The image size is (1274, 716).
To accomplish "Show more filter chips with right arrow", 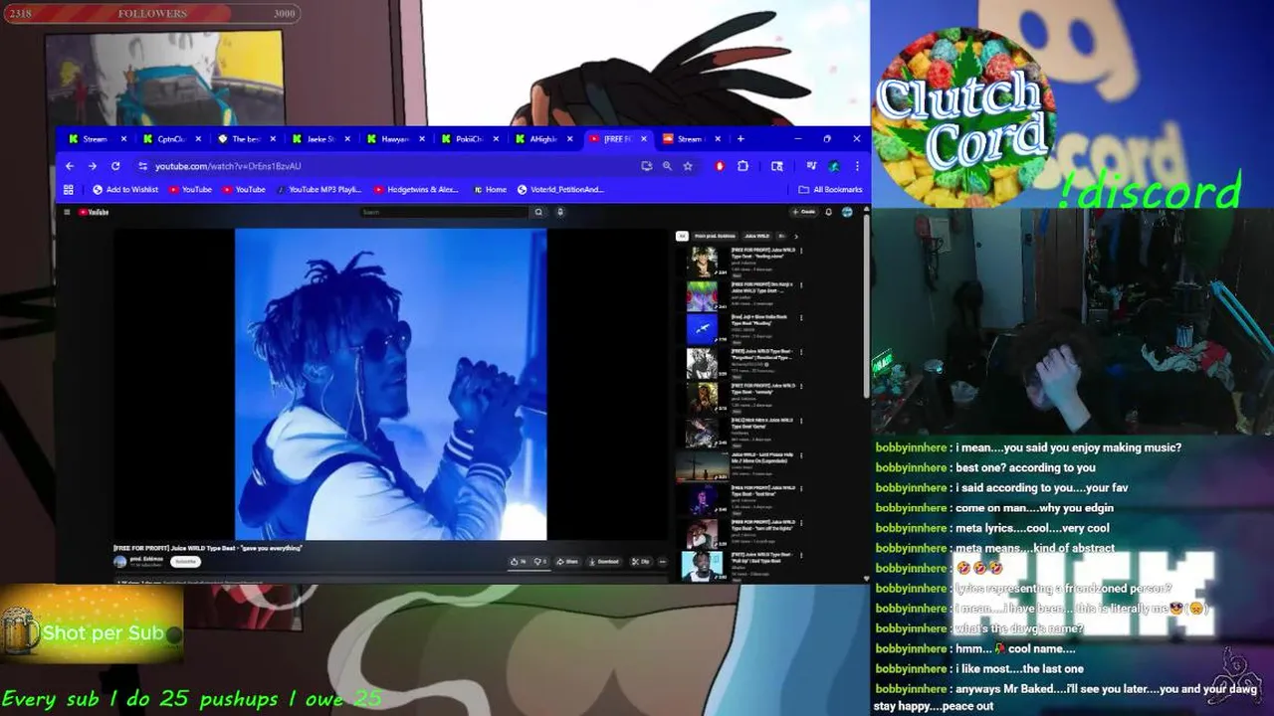I will point(796,236).
